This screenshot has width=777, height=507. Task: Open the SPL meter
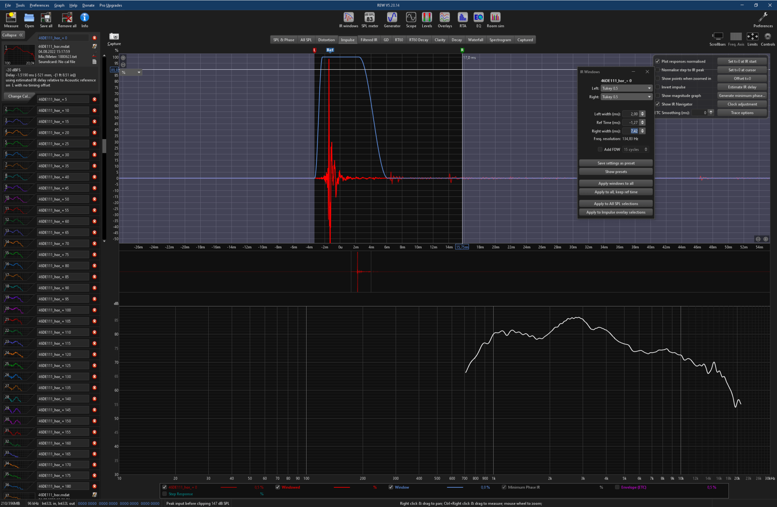(370, 20)
